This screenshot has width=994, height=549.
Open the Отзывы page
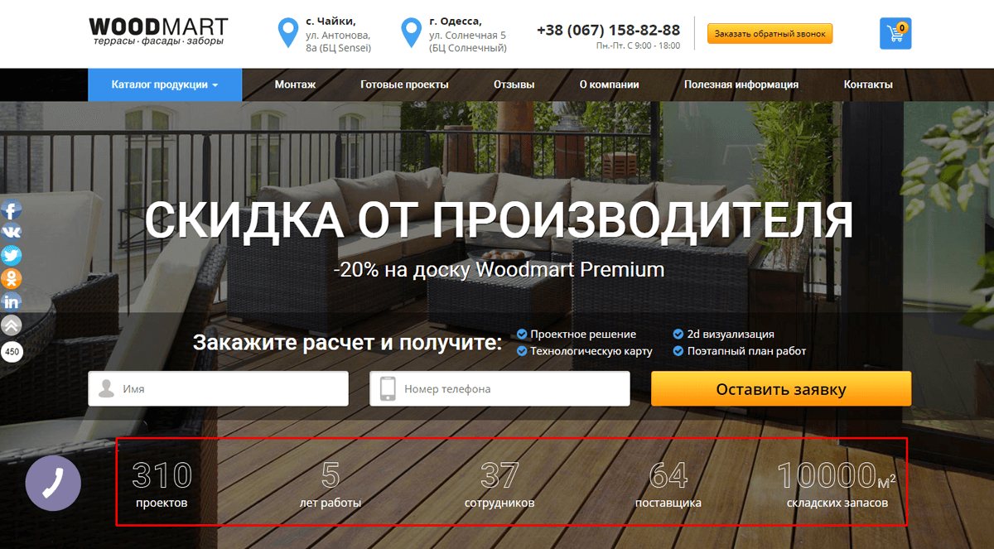tap(514, 84)
